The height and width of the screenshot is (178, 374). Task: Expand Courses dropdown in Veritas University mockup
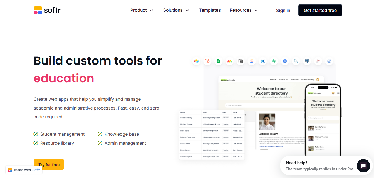tap(283, 80)
